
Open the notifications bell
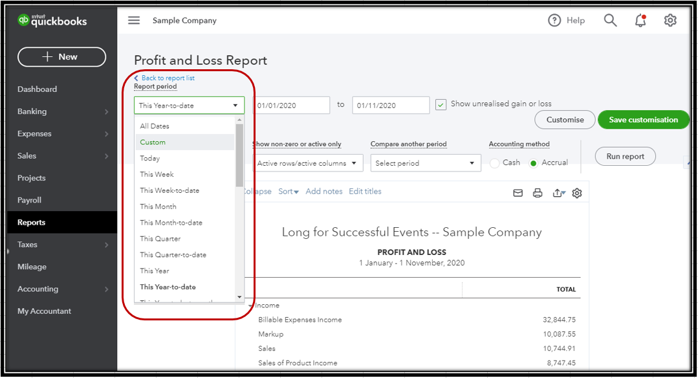[x=640, y=21]
